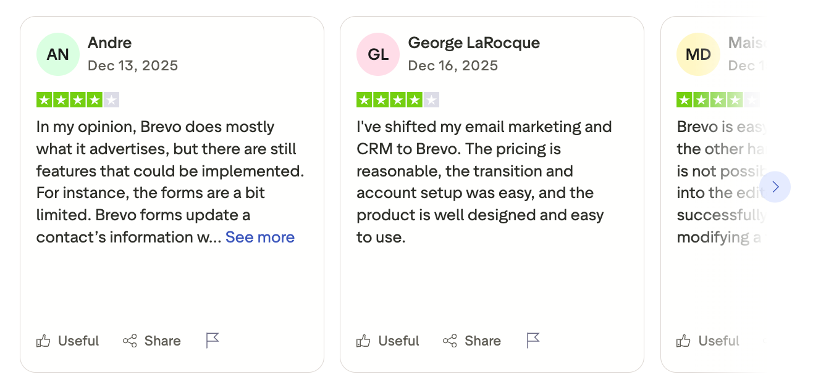Click George LaRocque's reviewer name
Viewport: 813px width, 385px height.
[474, 43]
